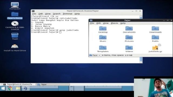
Task: Switch to fajar task in CentOS panel
Action: coord(53,84)
